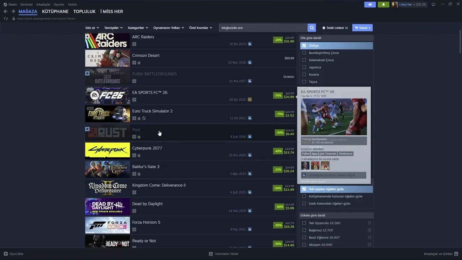This screenshot has height=260, width=462.
Task: Click the back navigation arrow
Action: pos(5,12)
